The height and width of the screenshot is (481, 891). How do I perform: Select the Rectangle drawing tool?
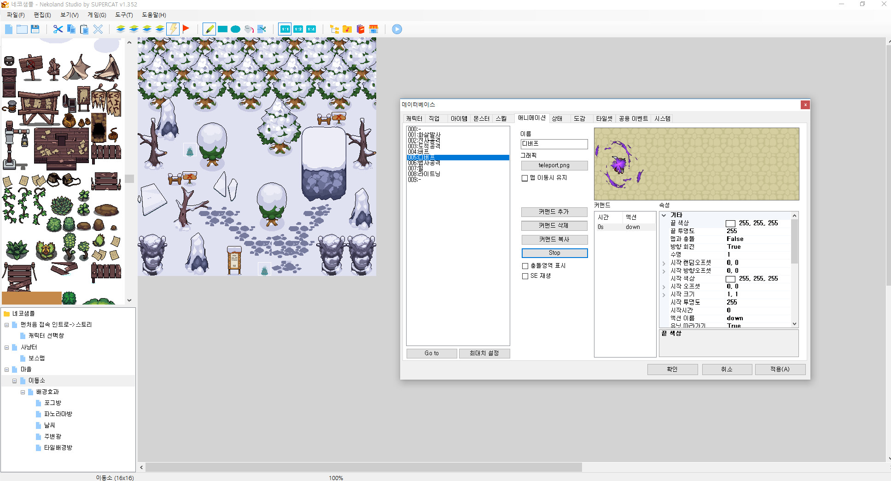222,29
